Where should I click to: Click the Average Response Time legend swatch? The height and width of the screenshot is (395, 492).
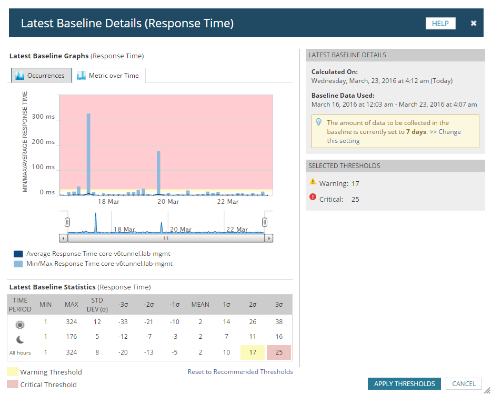coord(18,254)
